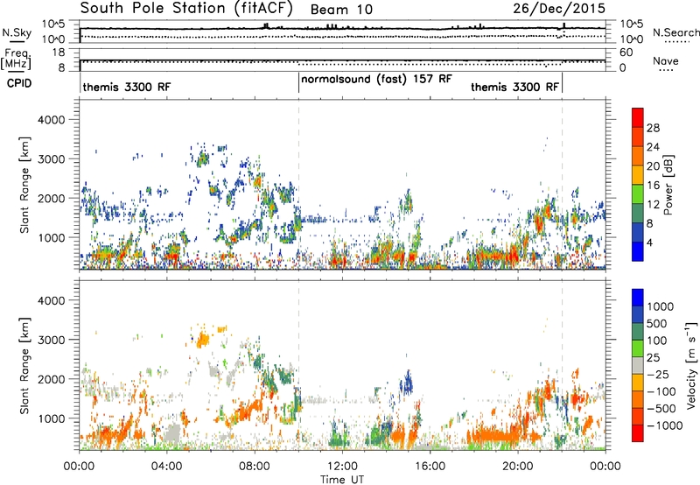Click "Slant Range [km]" label of velocity panel
Image resolution: width=700 pixels, height=485 pixels.
tap(24, 366)
